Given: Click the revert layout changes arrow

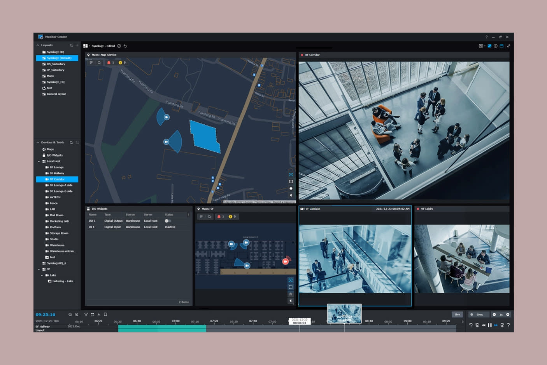Looking at the screenshot, I should click(x=125, y=46).
